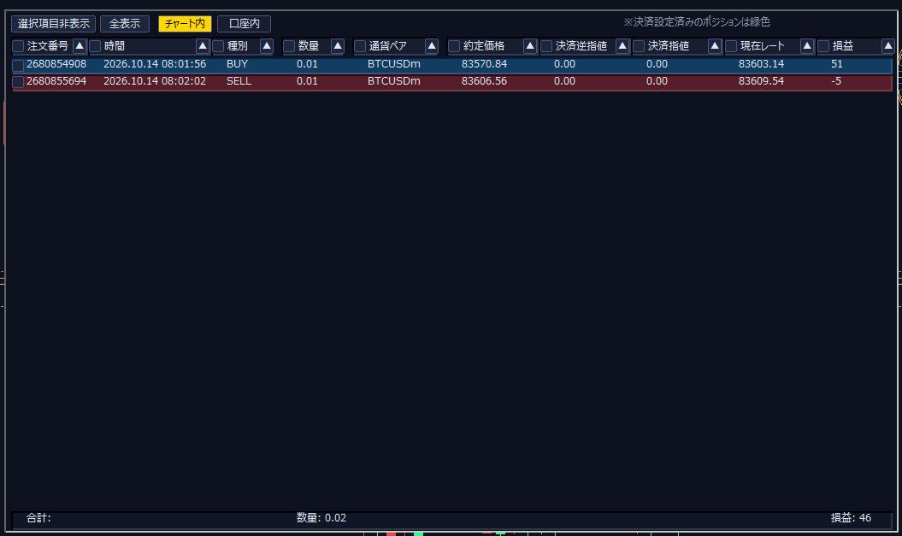Sort by 時間 using its arrow

[203, 46]
